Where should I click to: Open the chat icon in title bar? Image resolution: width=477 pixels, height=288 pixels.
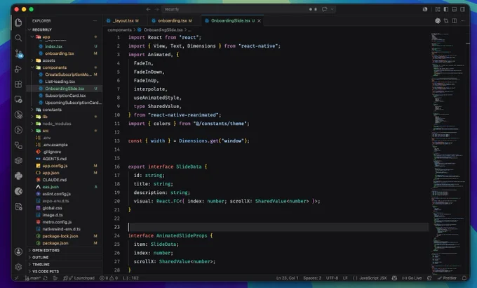(x=325, y=9)
